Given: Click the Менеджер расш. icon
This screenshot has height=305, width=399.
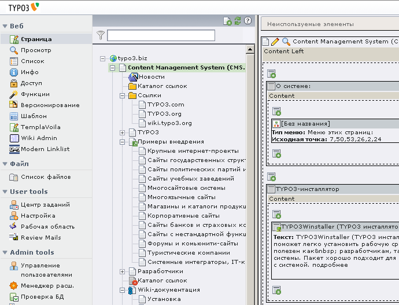Looking at the screenshot, I should (13, 285).
